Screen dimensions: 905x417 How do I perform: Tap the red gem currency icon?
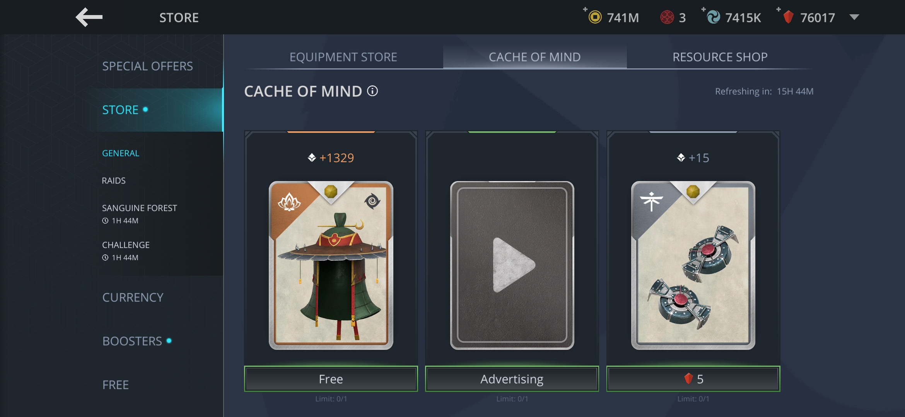pos(789,17)
